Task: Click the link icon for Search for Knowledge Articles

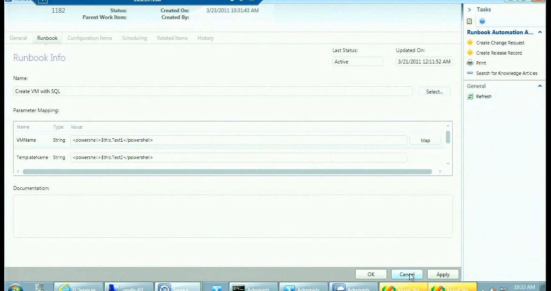Action: [x=470, y=73]
